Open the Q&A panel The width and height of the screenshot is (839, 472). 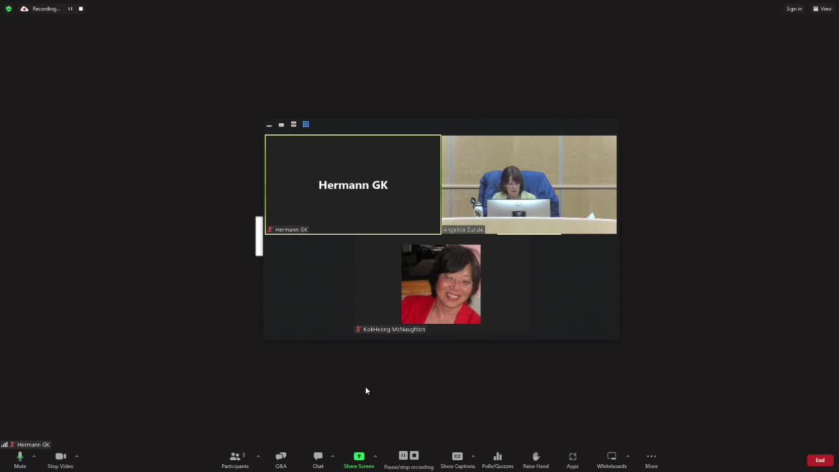pyautogui.click(x=281, y=460)
